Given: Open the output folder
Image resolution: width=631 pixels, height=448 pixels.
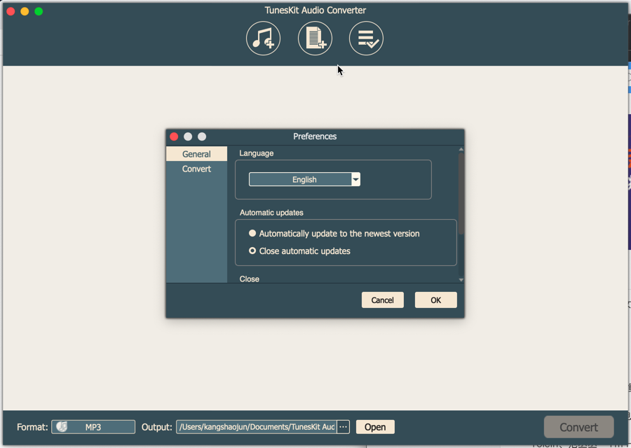Looking at the screenshot, I should tap(374, 427).
